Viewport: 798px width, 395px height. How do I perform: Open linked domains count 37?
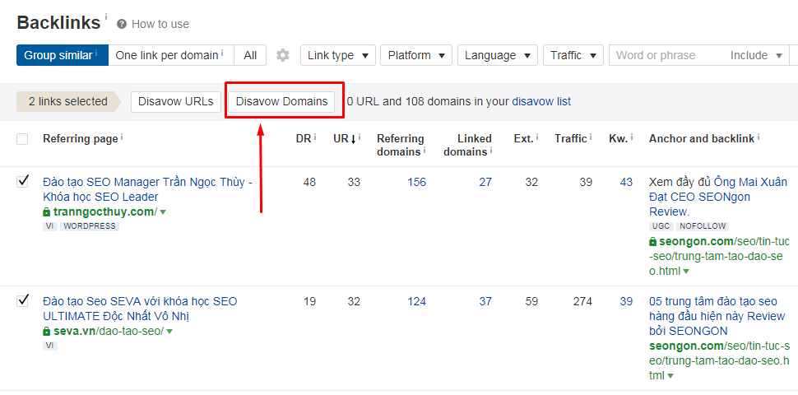(485, 301)
